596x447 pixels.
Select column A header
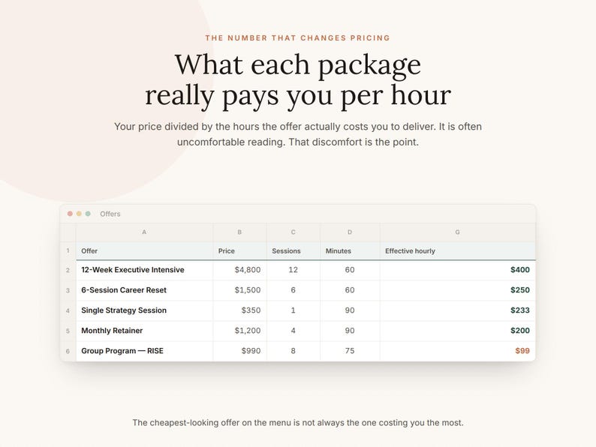[144, 232]
